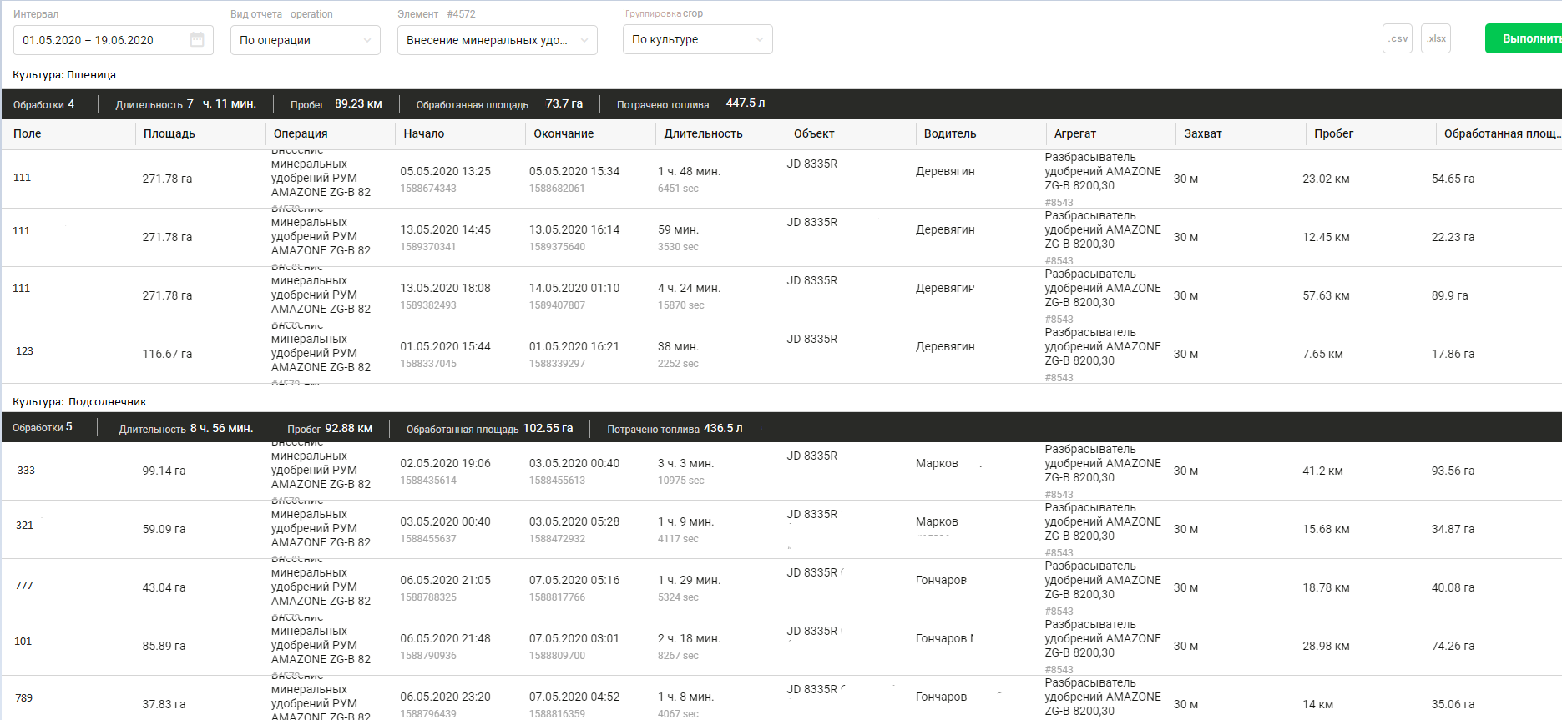The height and width of the screenshot is (720, 1562).
Task: Click the 'Операция' column header
Action: pos(301,133)
